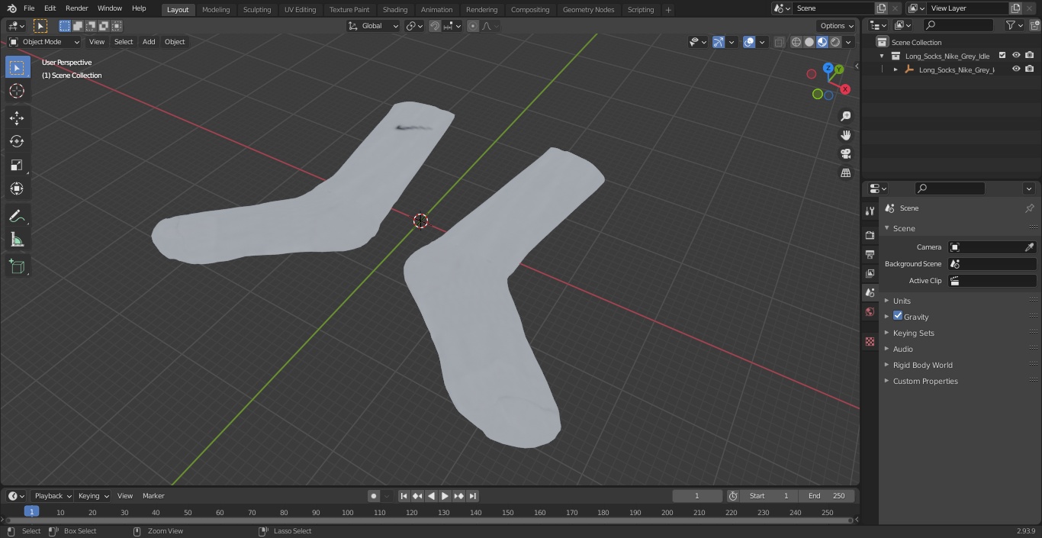
Task: Toggle proportional editing button
Action: (x=473, y=26)
